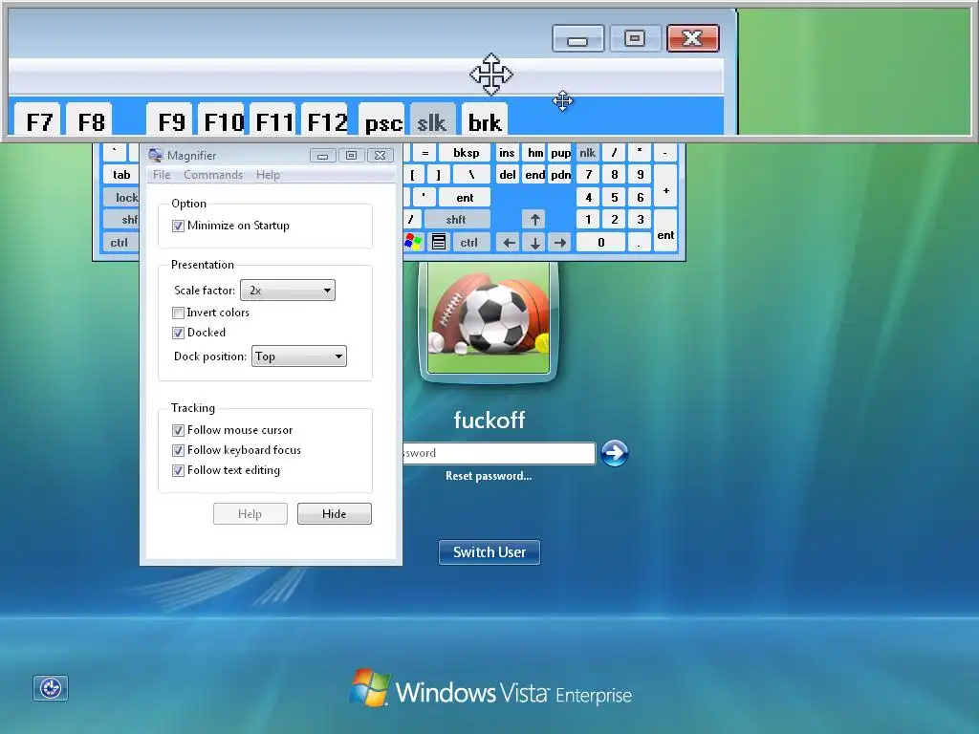Click the up arrow key on the on-screen keyboard
Image resolution: width=979 pixels, height=734 pixels.
pyautogui.click(x=534, y=220)
